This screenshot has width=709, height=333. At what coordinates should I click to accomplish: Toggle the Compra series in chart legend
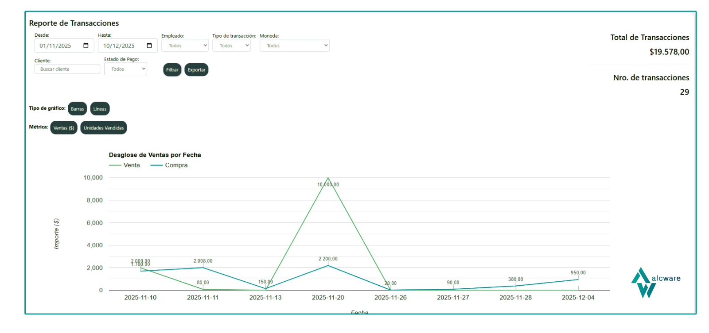click(169, 165)
